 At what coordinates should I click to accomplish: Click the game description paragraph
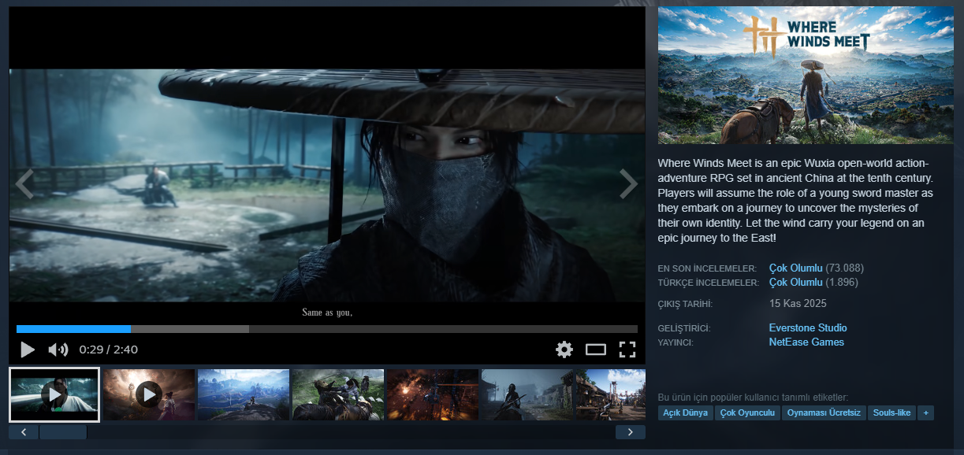click(x=796, y=200)
